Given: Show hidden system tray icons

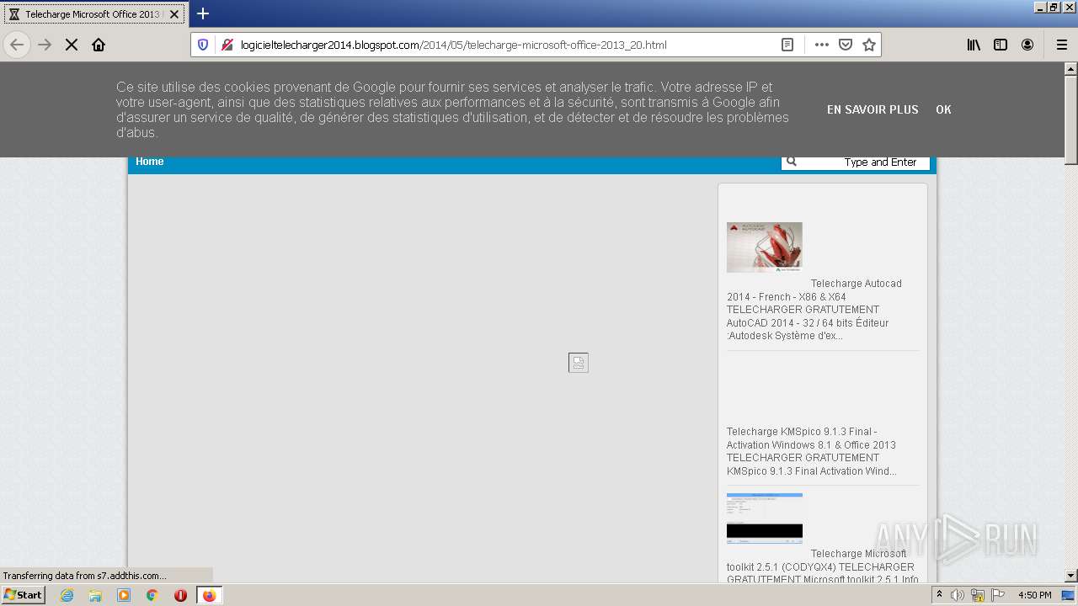Looking at the screenshot, I should 940,595.
